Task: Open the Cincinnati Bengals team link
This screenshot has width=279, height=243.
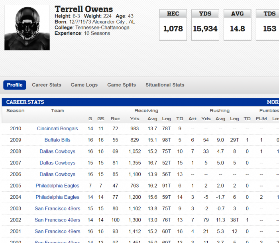Action: tap(57, 128)
